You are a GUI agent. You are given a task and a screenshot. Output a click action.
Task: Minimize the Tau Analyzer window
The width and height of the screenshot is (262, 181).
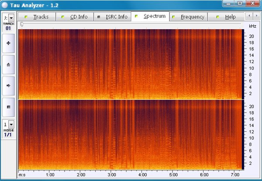pos(228,3)
